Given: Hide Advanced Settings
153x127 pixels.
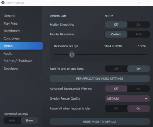Looking at the screenshot, I should (x=12, y=120).
